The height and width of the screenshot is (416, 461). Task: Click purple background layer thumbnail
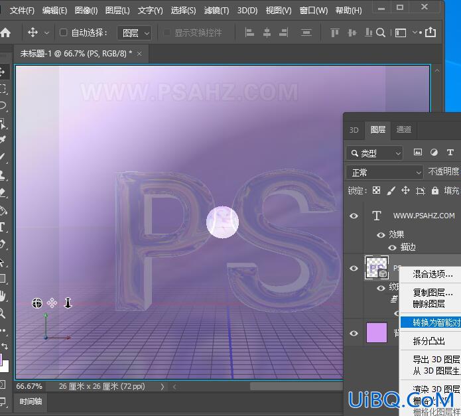376,332
